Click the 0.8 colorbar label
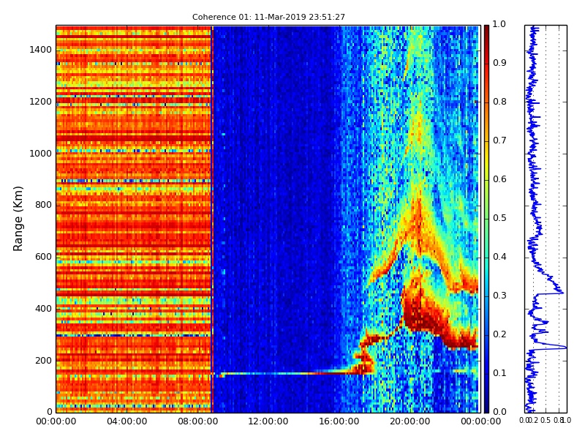Image resolution: width=585 pixels, height=439 pixels. pos(499,102)
